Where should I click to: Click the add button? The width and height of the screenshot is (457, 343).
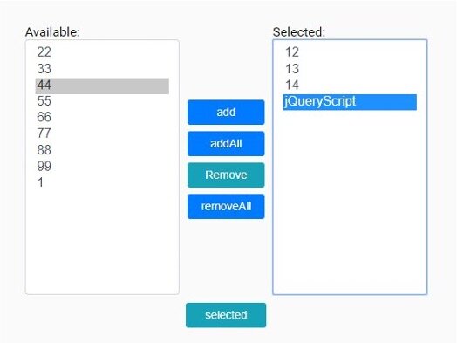[226, 113]
